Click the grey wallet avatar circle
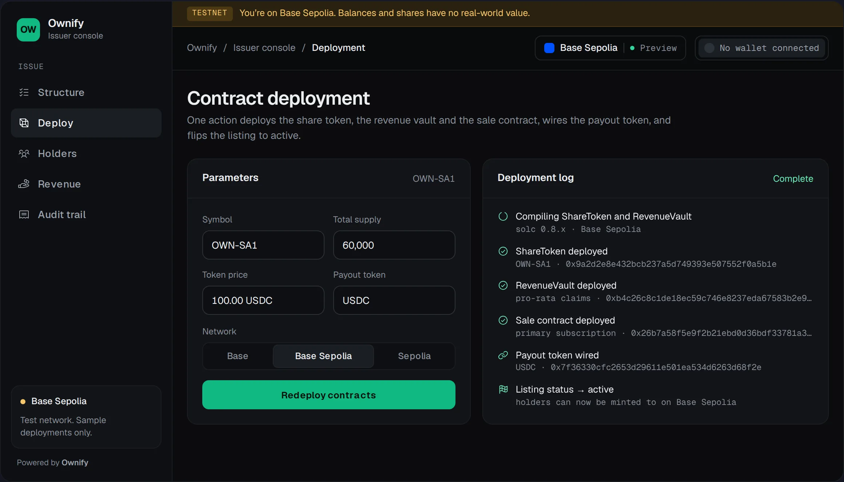The width and height of the screenshot is (844, 482). coord(709,48)
